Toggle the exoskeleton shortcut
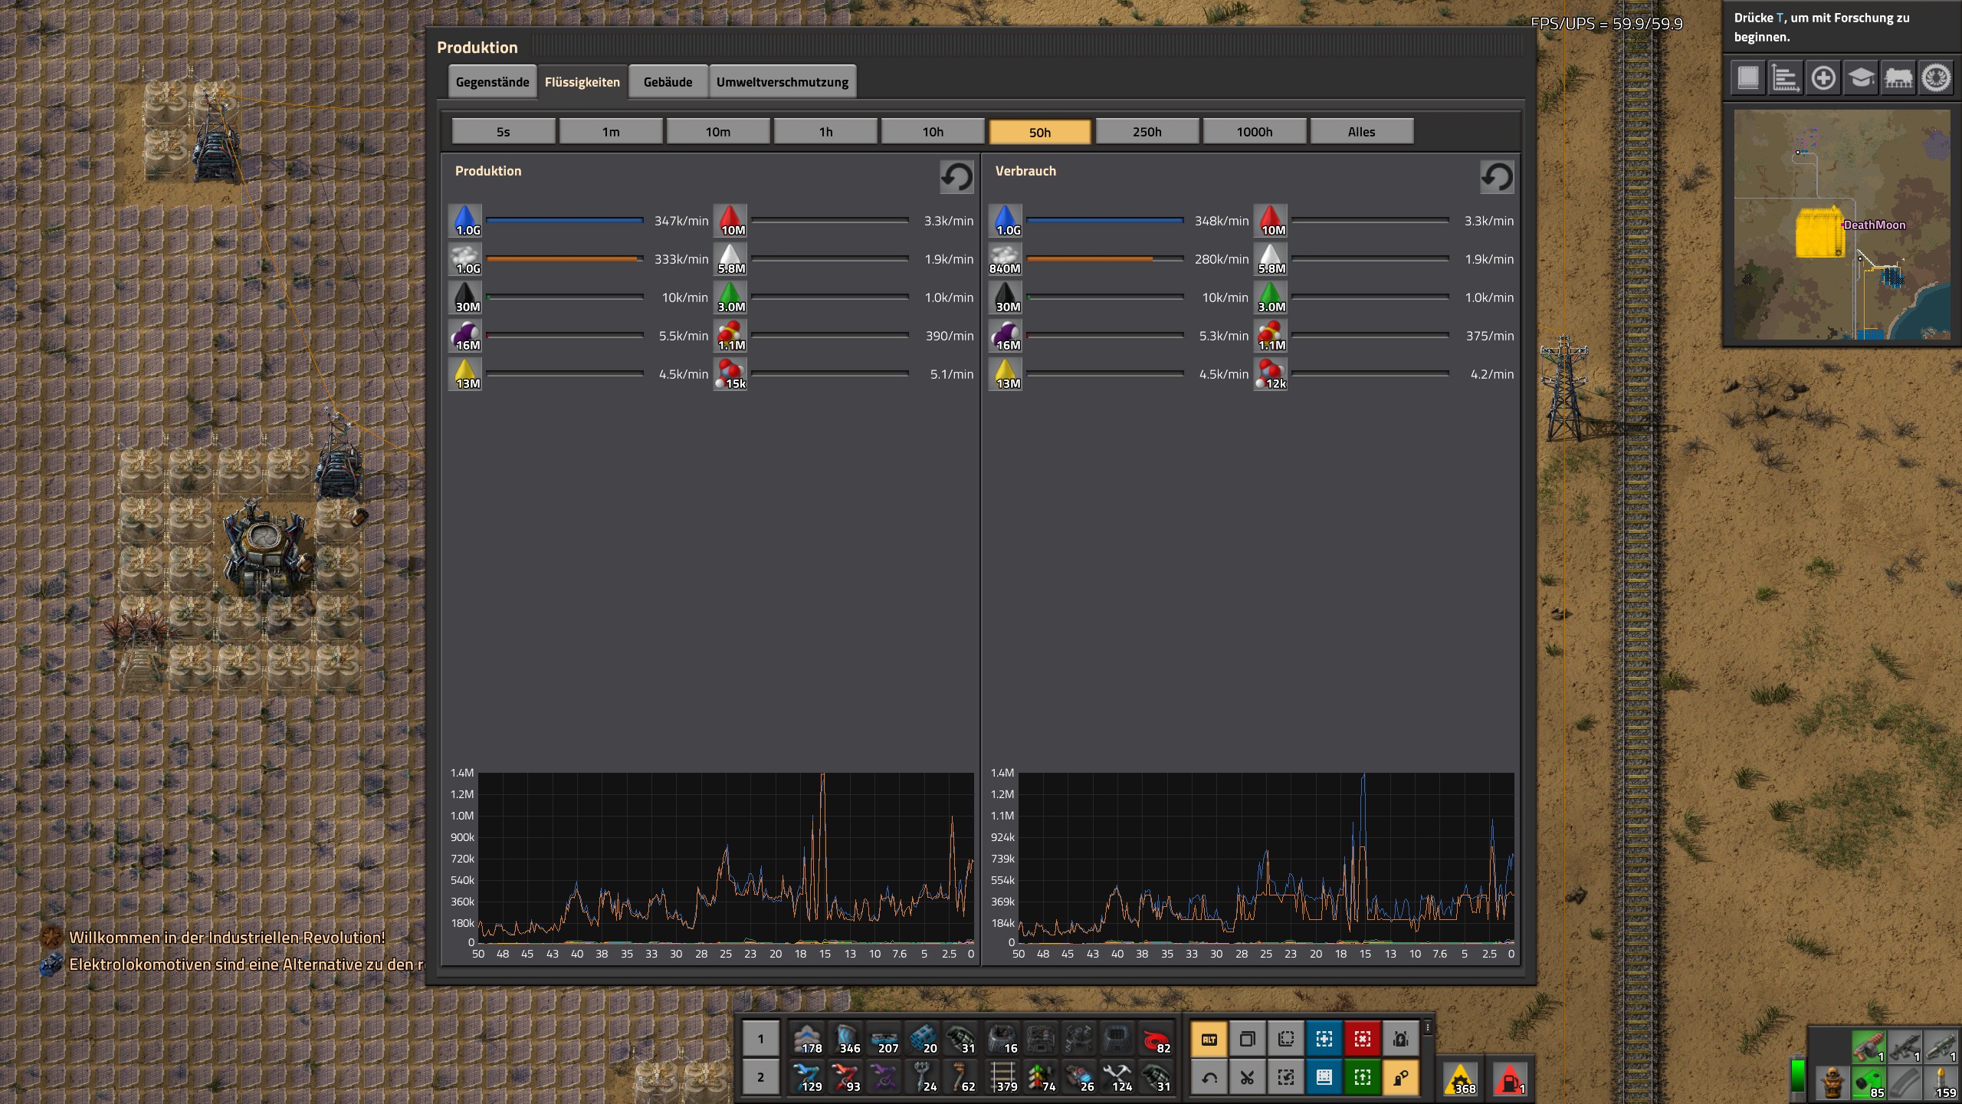 pos(1401,1077)
